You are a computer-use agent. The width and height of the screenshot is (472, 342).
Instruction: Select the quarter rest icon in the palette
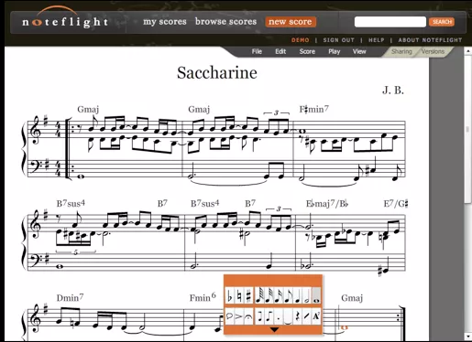pos(298,316)
